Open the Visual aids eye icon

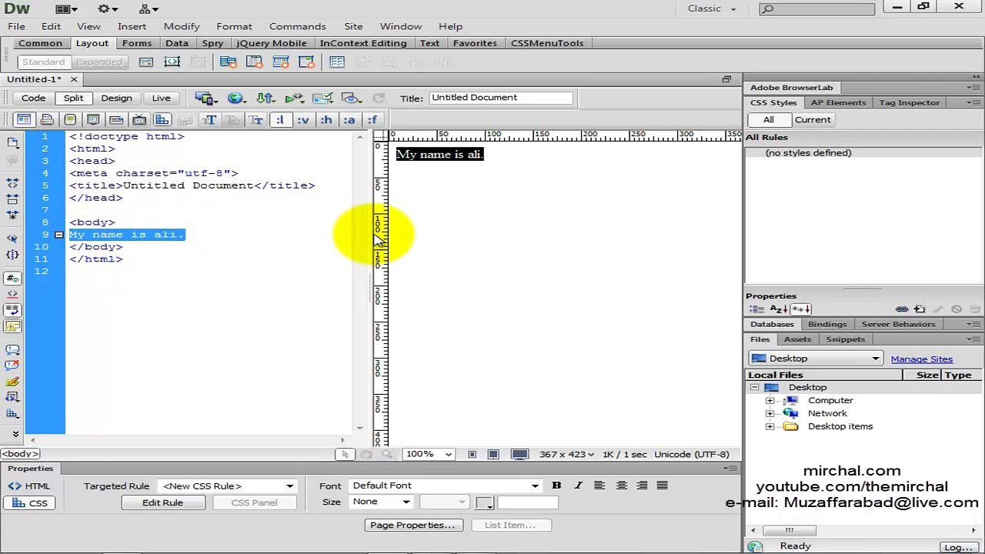point(351,98)
